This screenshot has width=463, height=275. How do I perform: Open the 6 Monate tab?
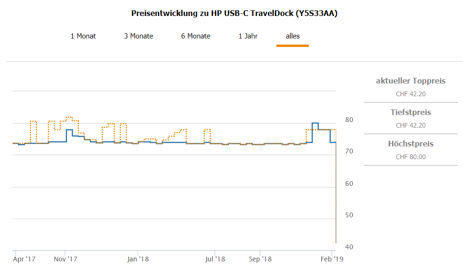(196, 36)
